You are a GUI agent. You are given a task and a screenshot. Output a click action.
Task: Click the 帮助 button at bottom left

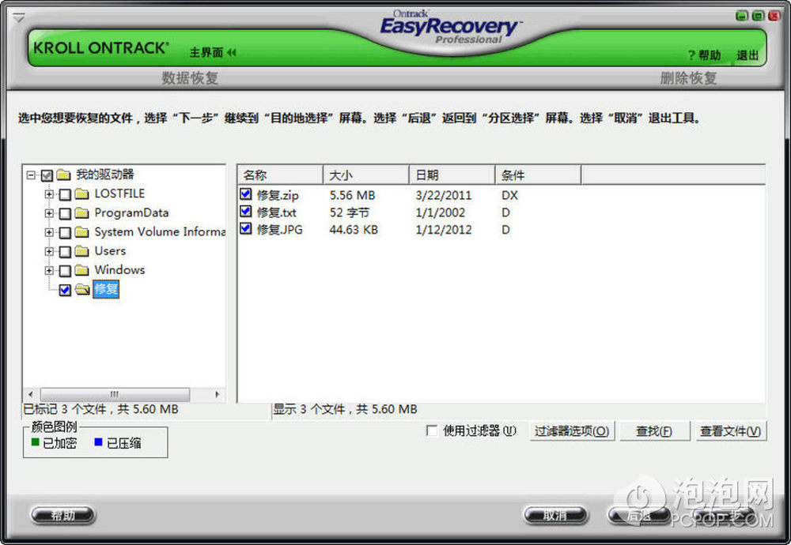point(63,515)
